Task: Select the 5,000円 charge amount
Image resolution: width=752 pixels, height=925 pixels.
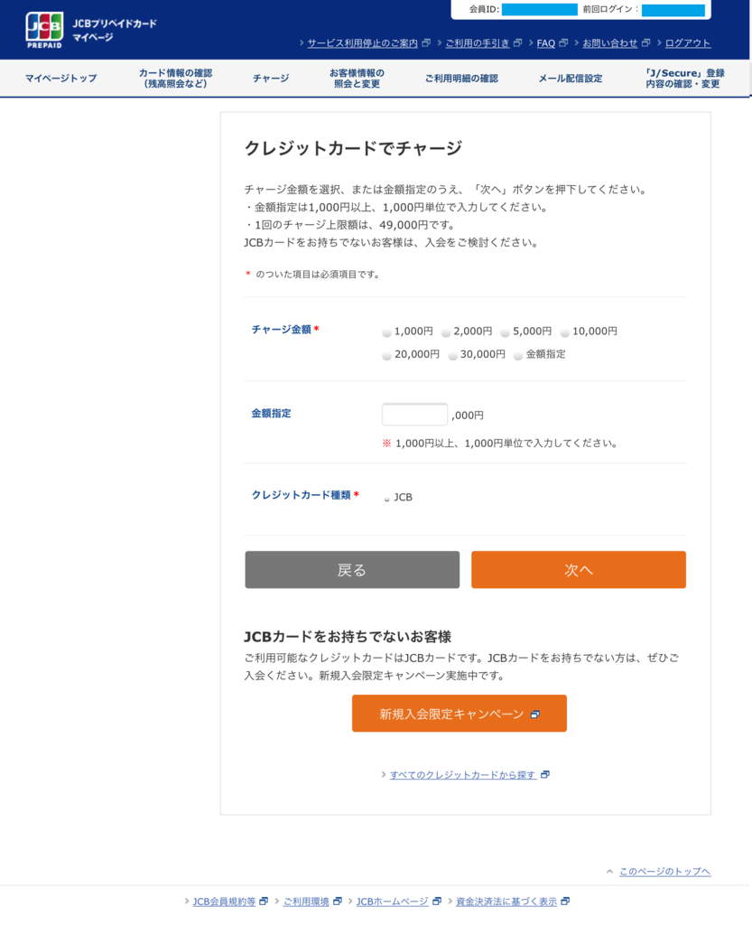Action: tap(505, 332)
